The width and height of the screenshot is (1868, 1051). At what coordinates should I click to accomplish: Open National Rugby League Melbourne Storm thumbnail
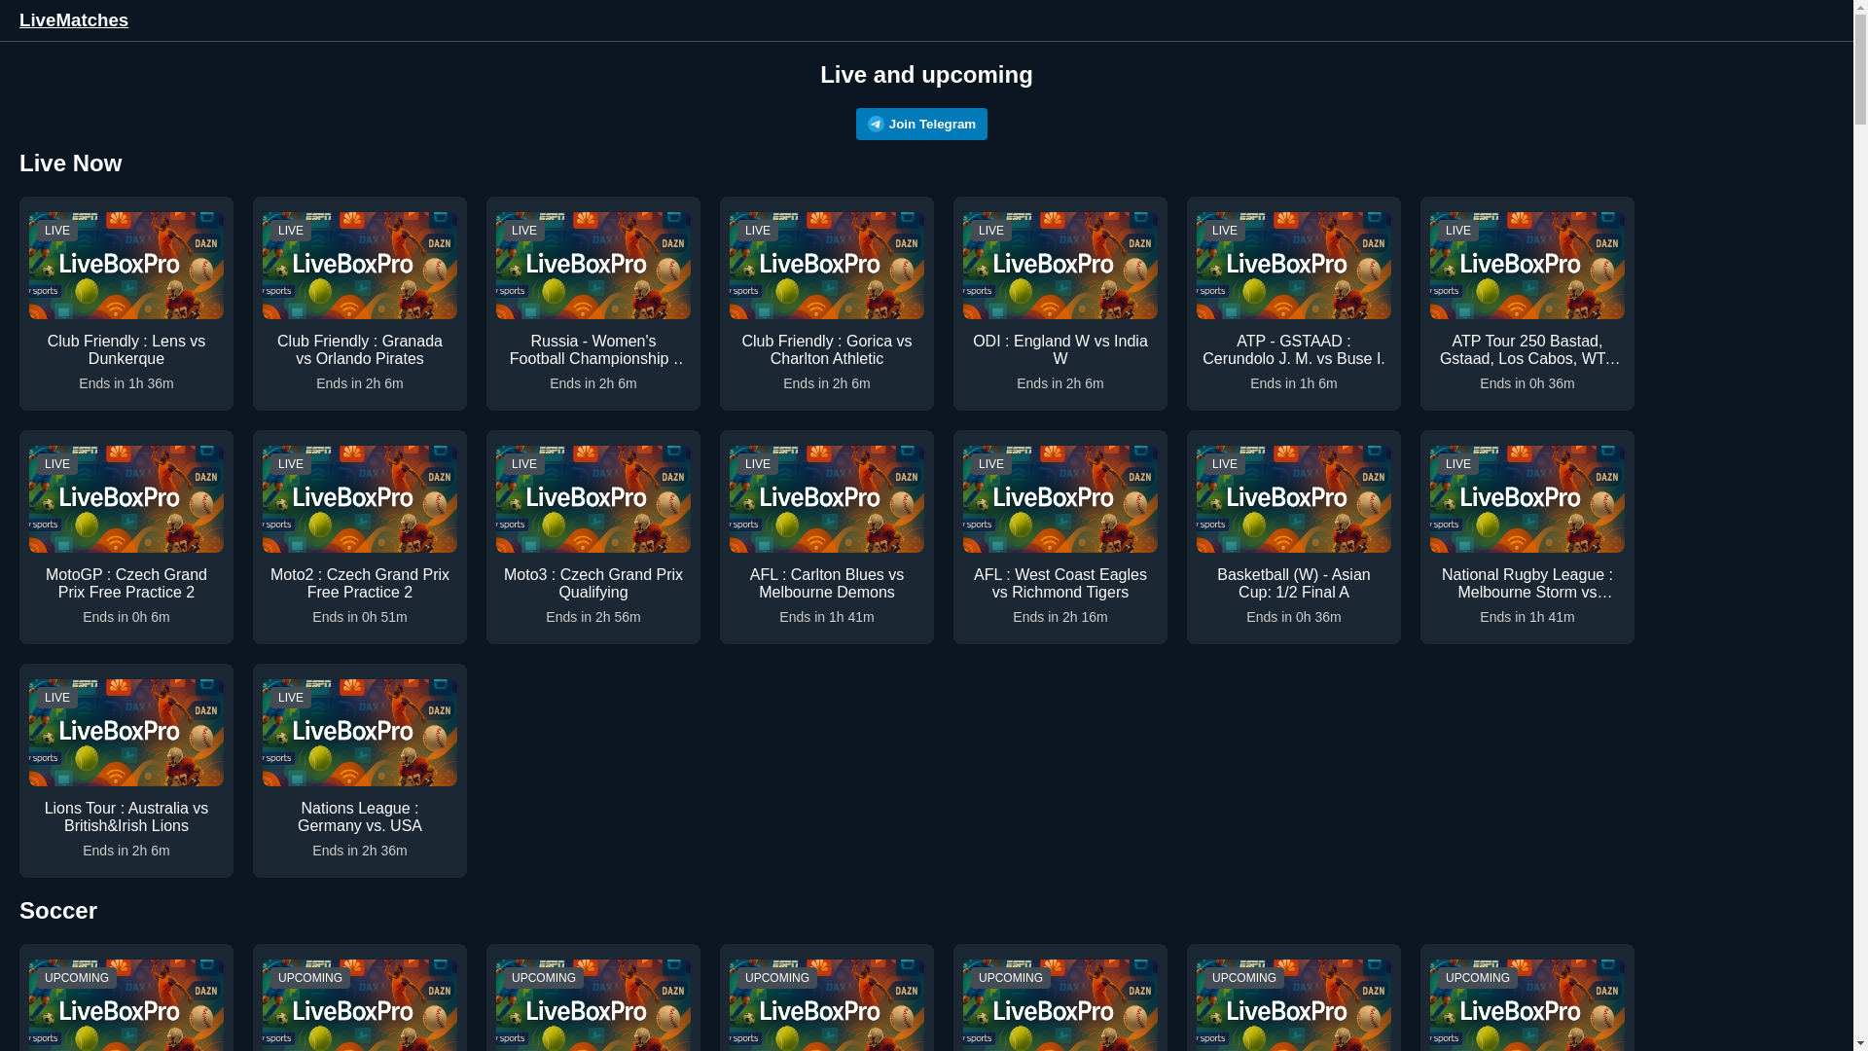(x=1527, y=499)
